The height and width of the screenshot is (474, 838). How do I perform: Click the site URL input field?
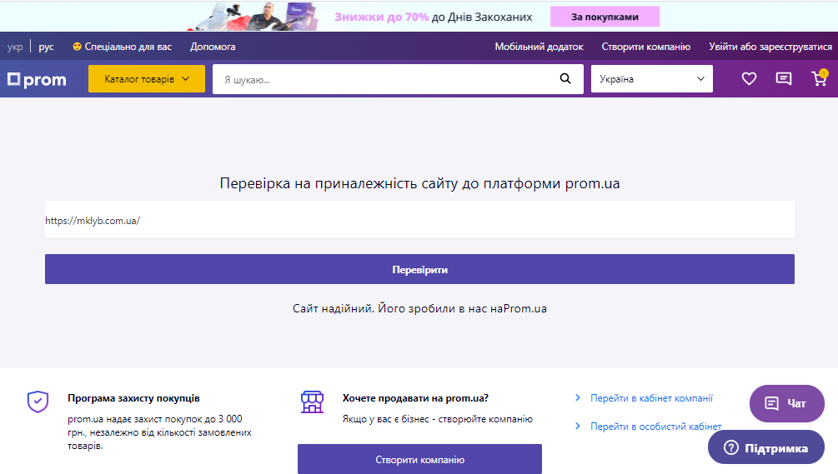[x=419, y=220]
